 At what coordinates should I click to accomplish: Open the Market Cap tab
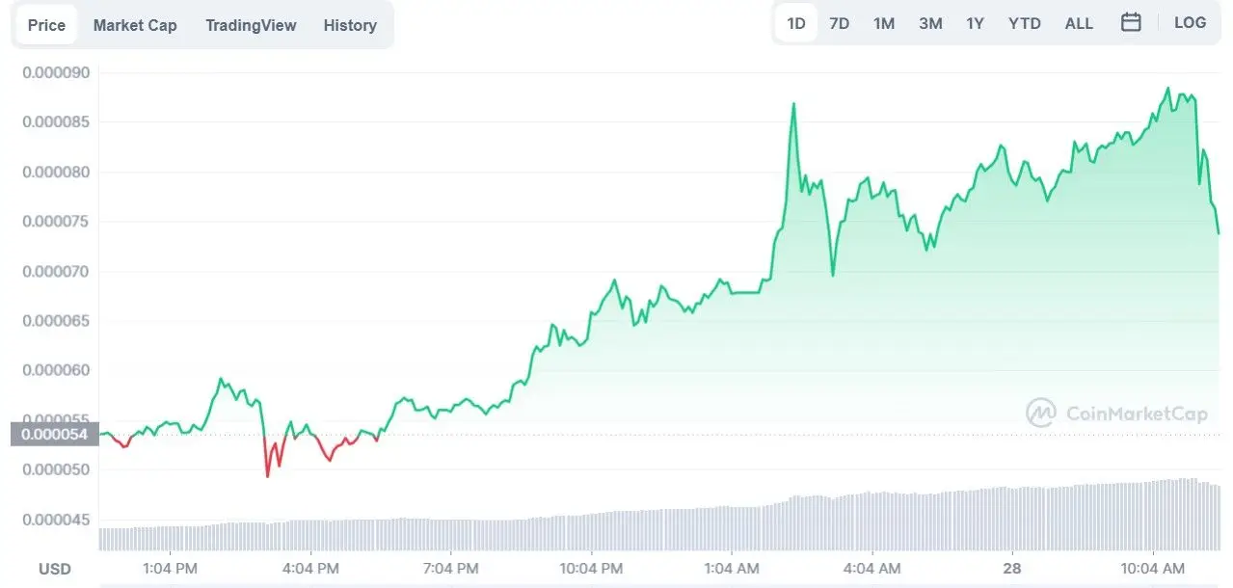pyautogui.click(x=135, y=25)
